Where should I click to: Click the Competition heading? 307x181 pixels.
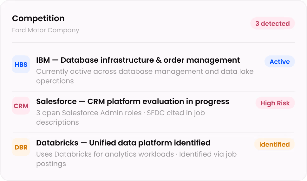click(x=38, y=18)
